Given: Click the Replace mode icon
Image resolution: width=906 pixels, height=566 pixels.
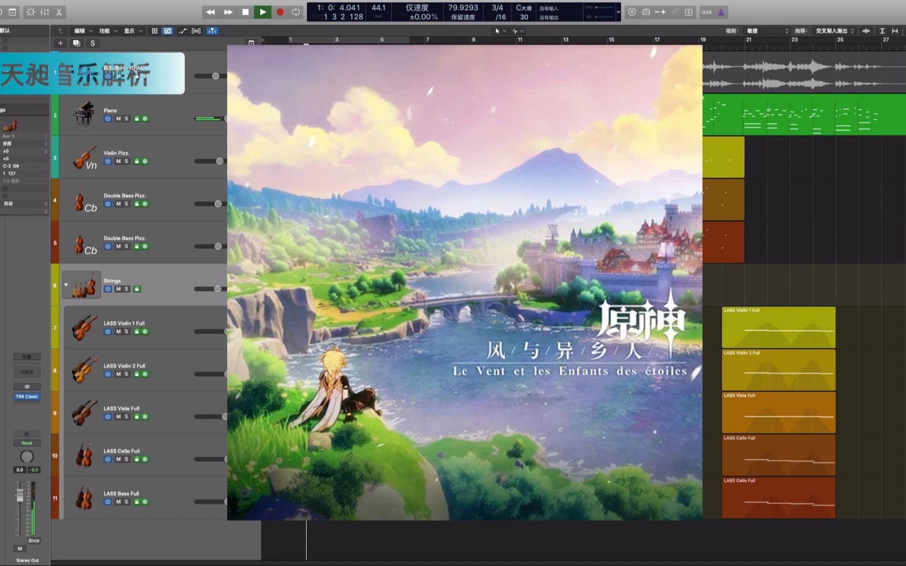Looking at the screenshot, I should [x=632, y=12].
